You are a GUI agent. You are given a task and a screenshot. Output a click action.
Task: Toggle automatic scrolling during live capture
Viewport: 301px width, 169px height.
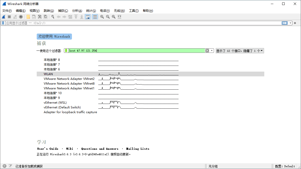click(88, 17)
